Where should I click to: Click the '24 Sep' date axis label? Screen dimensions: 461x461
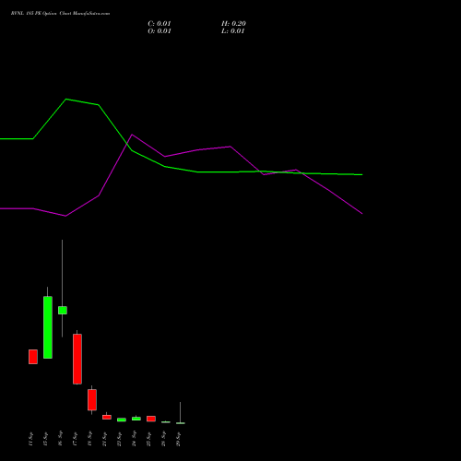tap(134, 439)
